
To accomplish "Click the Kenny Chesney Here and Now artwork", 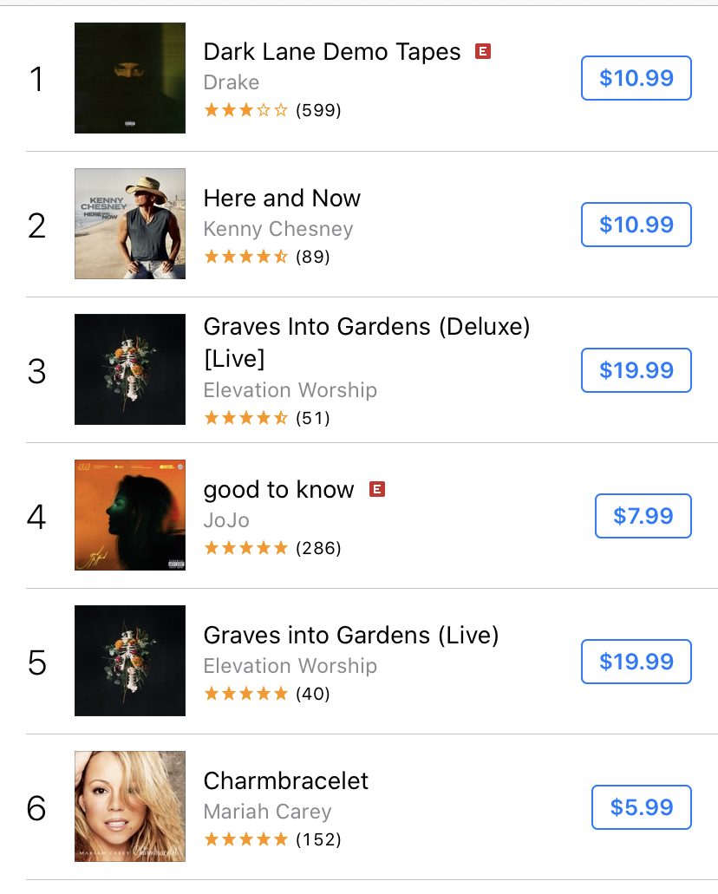I will (x=130, y=224).
